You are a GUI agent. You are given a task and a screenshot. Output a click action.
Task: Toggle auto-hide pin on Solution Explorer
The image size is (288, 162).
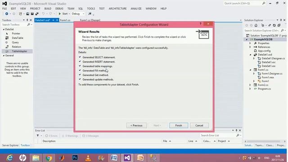pos(281,20)
